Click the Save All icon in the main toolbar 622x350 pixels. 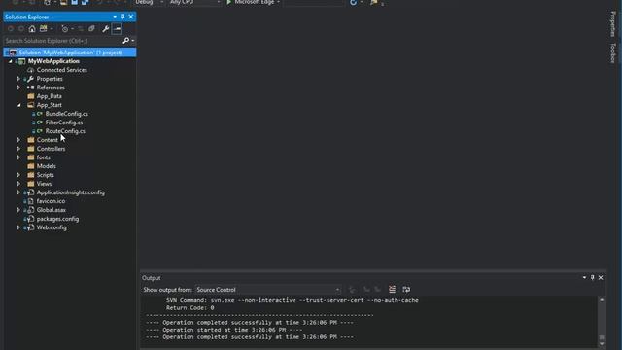85,2
